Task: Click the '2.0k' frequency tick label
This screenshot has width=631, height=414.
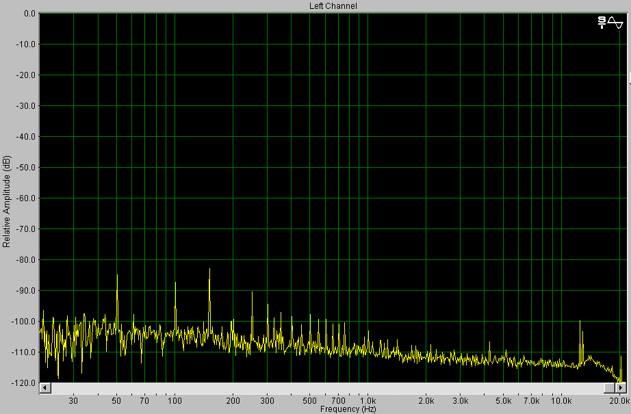Action: click(x=426, y=401)
